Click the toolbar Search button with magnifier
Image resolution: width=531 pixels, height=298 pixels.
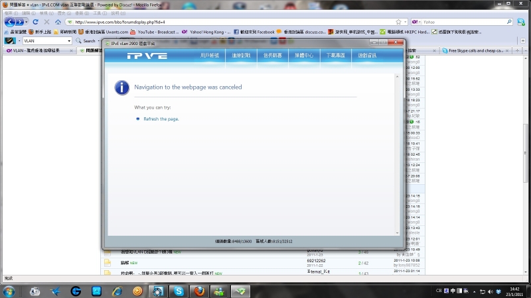(x=86, y=41)
